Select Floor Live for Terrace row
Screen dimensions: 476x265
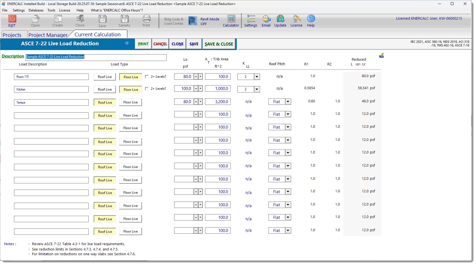coord(131,102)
